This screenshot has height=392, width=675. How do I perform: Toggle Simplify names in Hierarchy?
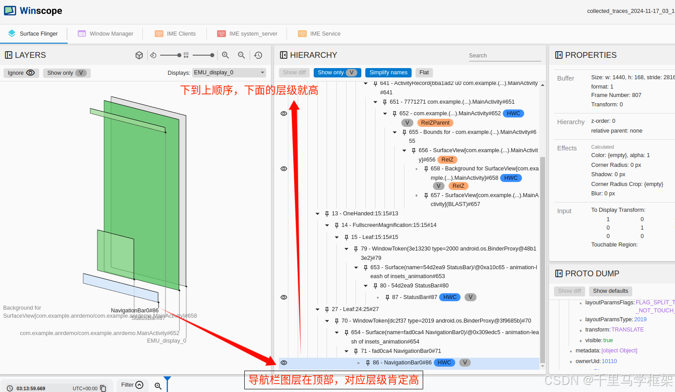pos(388,73)
